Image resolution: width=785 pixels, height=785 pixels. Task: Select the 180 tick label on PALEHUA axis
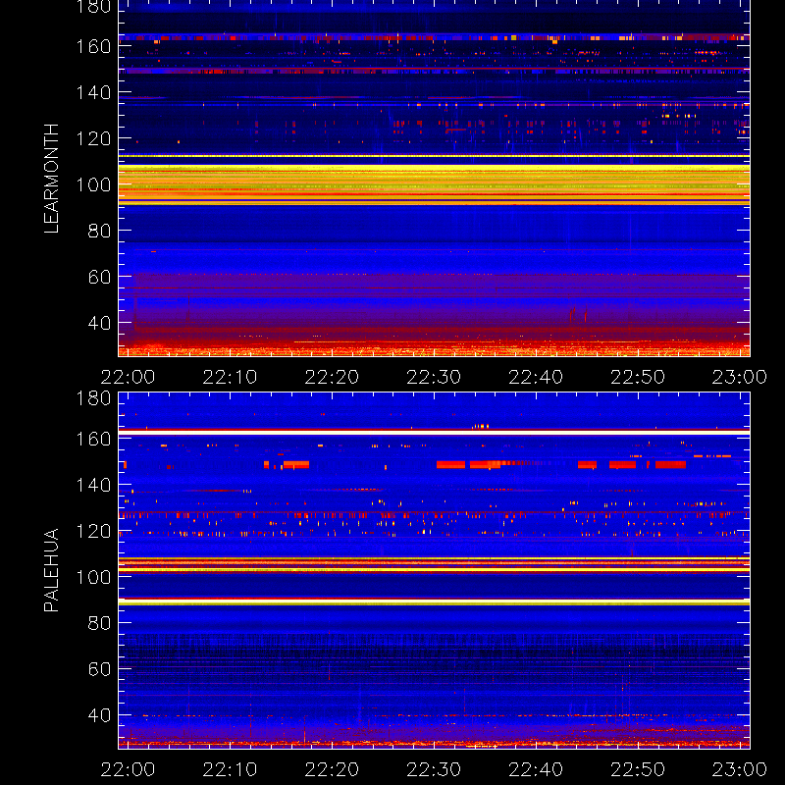(93, 398)
